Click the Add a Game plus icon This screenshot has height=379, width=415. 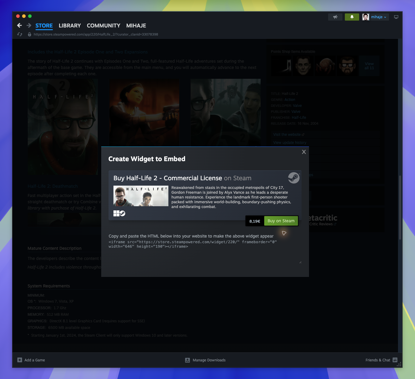(x=20, y=360)
